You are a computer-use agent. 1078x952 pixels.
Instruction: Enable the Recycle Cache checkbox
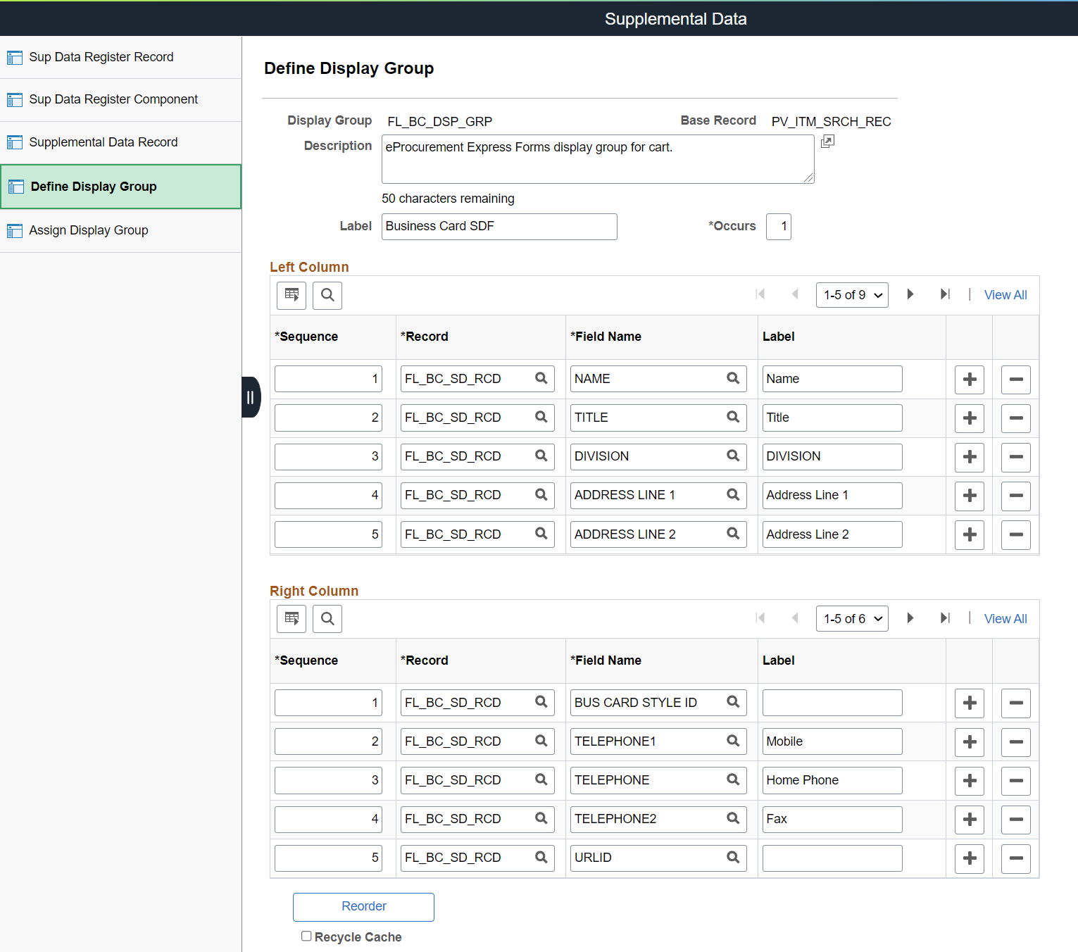[x=306, y=936]
